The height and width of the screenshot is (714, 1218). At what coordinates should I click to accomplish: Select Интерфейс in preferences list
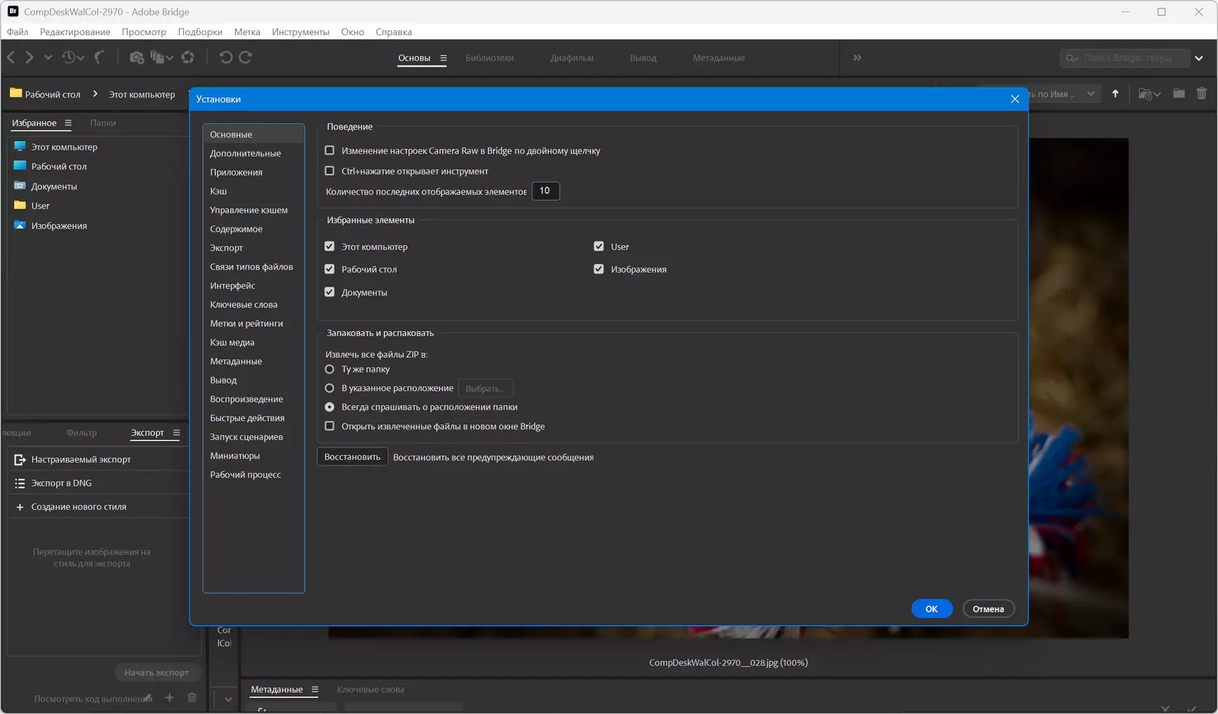tap(232, 286)
